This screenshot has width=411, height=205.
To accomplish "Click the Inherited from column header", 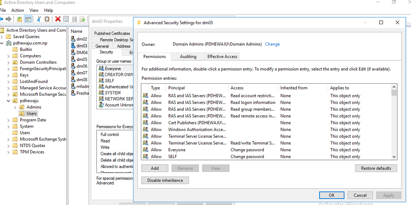I will (303, 88).
